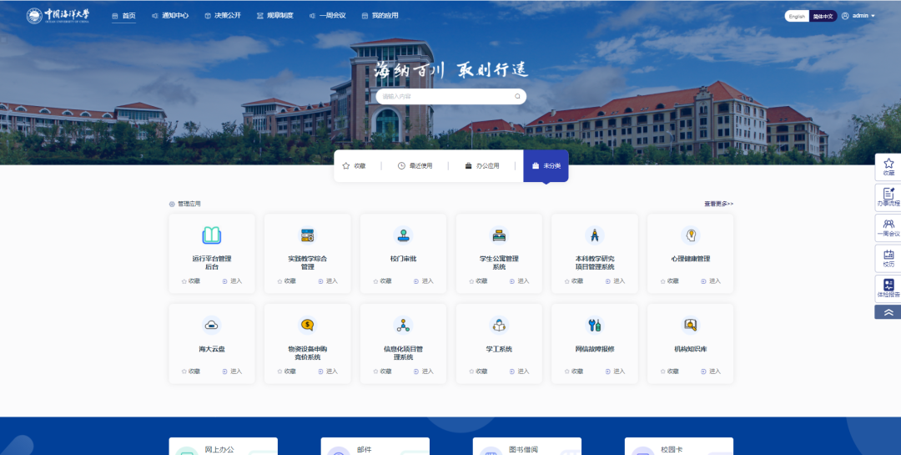This screenshot has height=455, width=901.
Task: Open 办事流程 in right sidebar
Action: coord(888,197)
